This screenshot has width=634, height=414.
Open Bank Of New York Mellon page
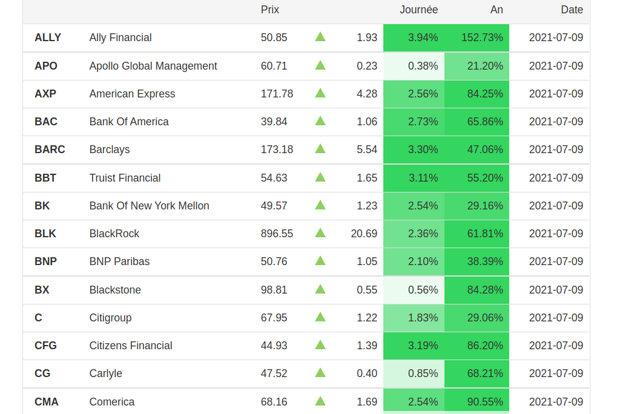click(149, 206)
